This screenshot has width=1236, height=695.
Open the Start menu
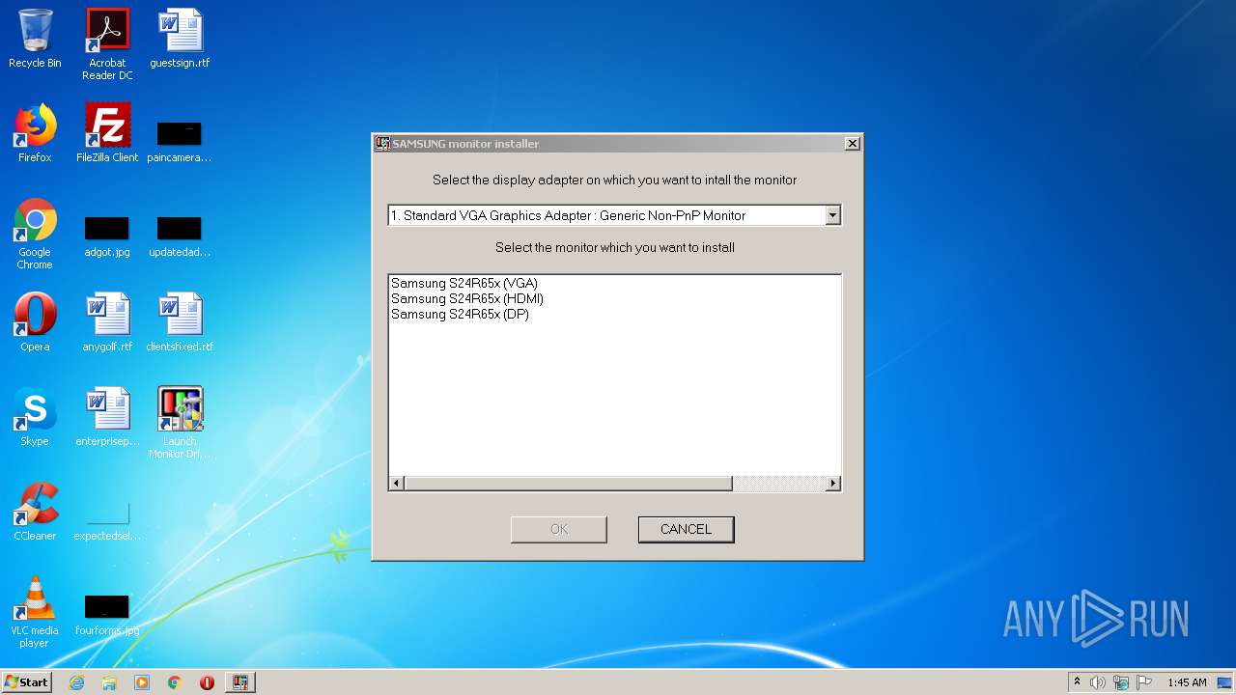[x=27, y=682]
